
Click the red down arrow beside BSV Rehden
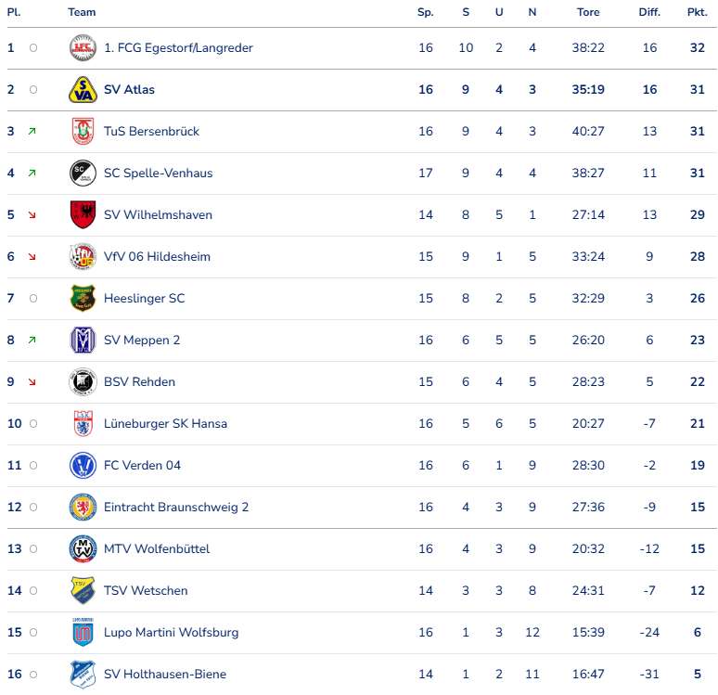coord(32,382)
